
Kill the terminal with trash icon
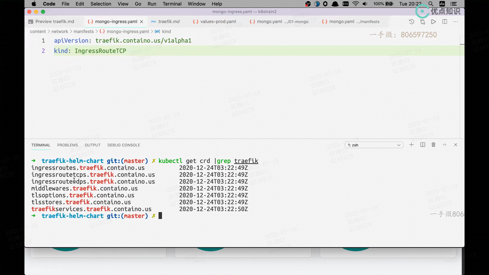[x=433, y=145]
